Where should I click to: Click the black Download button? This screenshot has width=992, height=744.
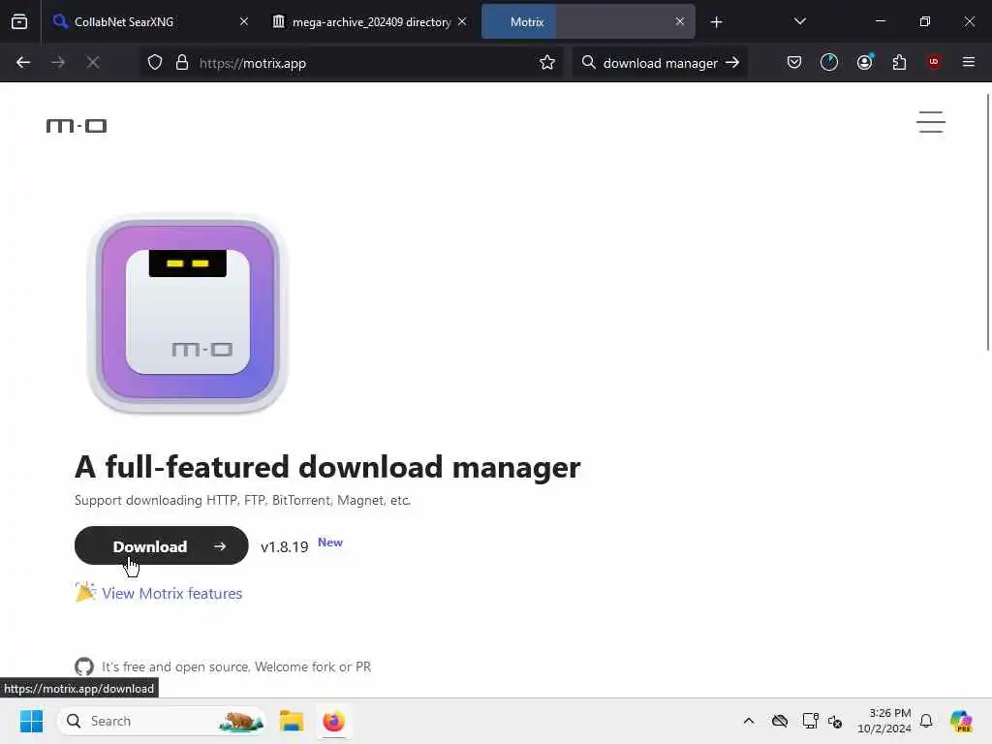[162, 545]
